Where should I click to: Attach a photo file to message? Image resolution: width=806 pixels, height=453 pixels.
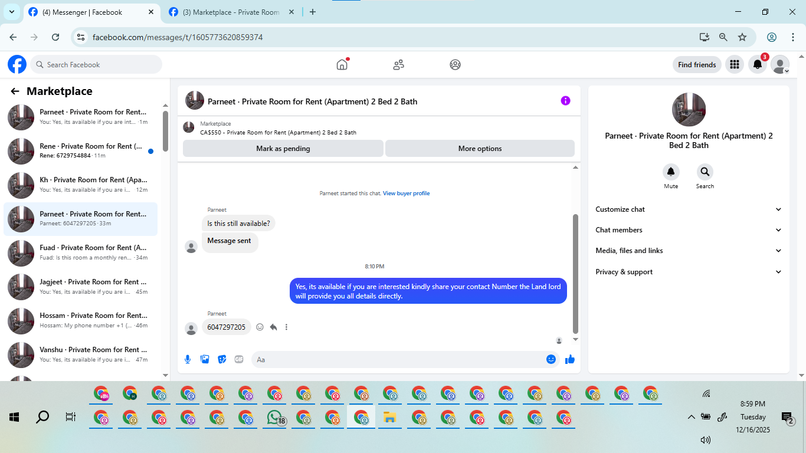[x=205, y=359]
